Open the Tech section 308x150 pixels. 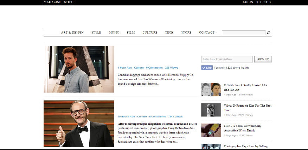click(x=169, y=33)
